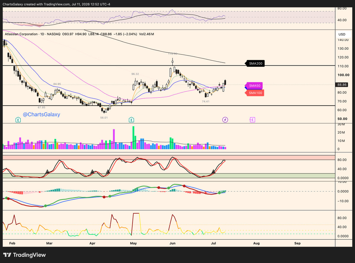The width and height of the screenshot is (355, 263).
Task: Click the 100.00 price axis value
Action: click(343, 75)
